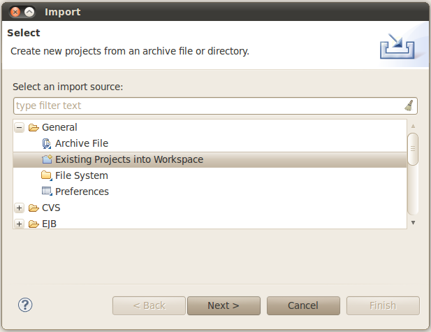Collapse the General tree node
This screenshot has height=332, width=431.
20,127
